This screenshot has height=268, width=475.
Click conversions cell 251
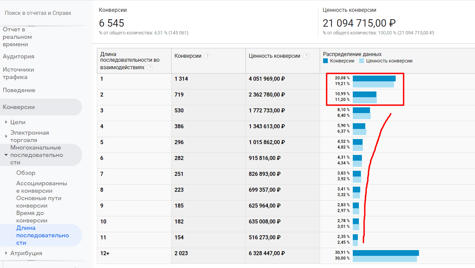tap(179, 174)
